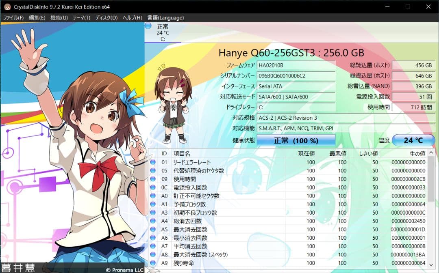Open the ヘルプ(H) menu
The height and width of the screenshot is (273, 439).
click(133, 17)
